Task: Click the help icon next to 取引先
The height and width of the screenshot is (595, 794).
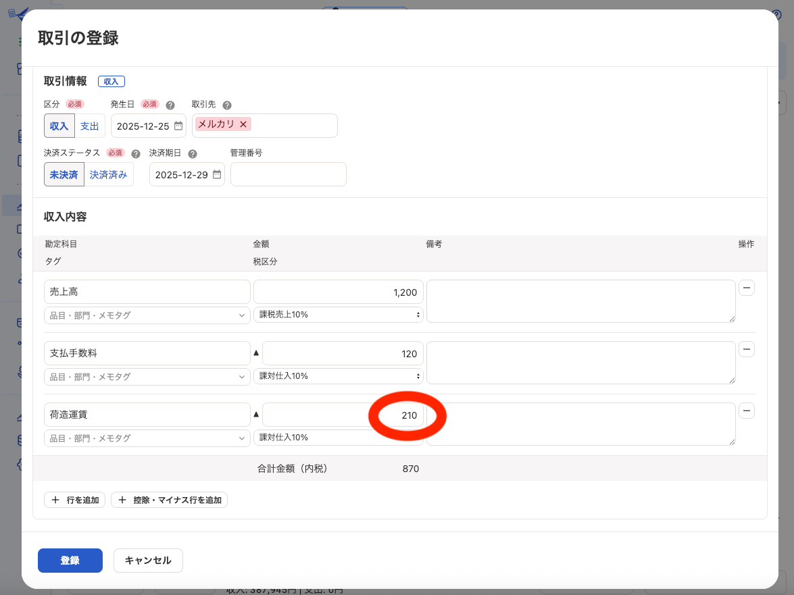Action: pos(227,105)
